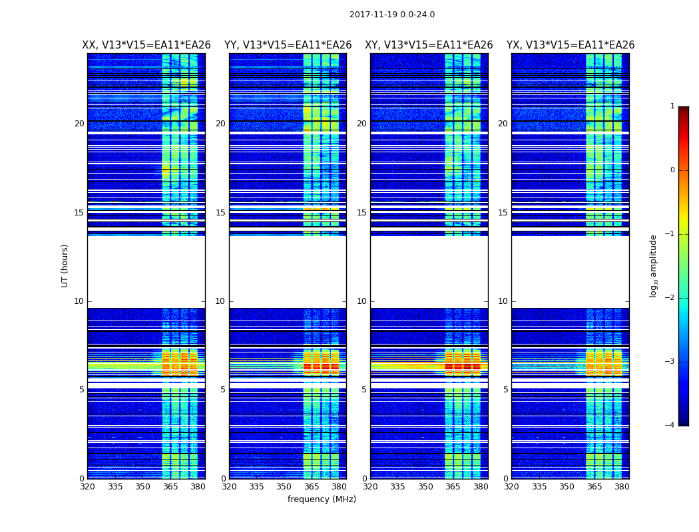Select the XX, V13*V15 panel title
This screenshot has width=699, height=532.
tap(146, 45)
